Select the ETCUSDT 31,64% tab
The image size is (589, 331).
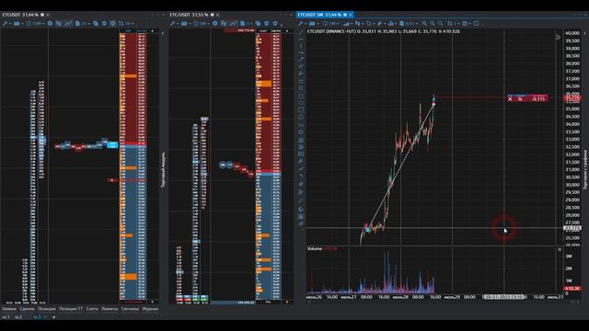click(x=20, y=15)
